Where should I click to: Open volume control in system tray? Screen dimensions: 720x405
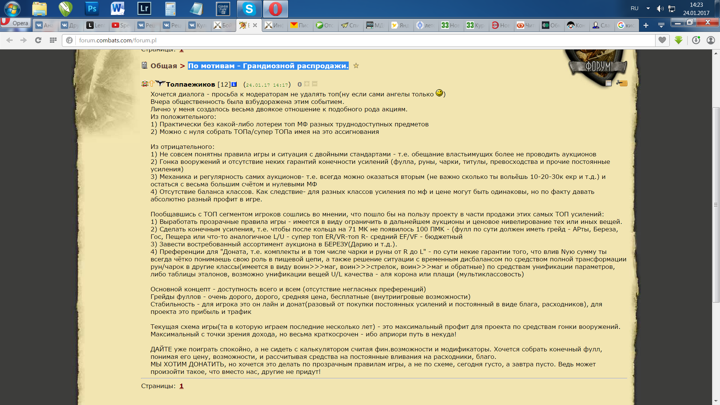click(660, 8)
